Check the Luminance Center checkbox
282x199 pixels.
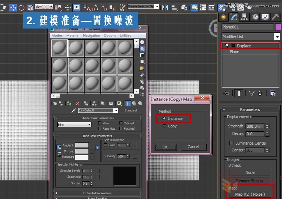pyautogui.click(x=232, y=143)
